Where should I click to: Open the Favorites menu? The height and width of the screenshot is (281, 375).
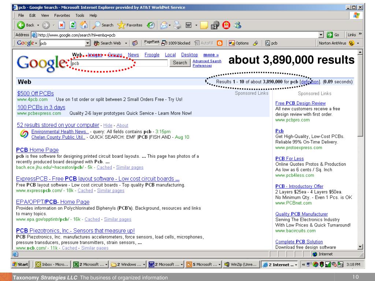[62, 15]
